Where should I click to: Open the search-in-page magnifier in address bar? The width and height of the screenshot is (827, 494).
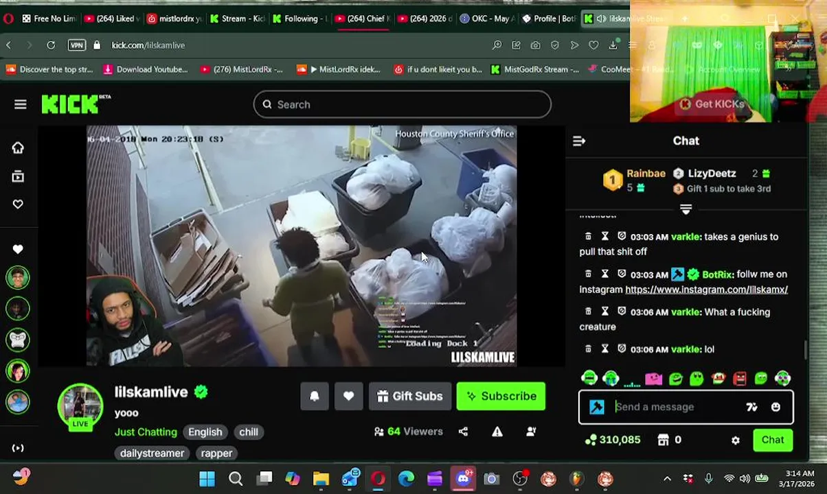[x=497, y=45]
